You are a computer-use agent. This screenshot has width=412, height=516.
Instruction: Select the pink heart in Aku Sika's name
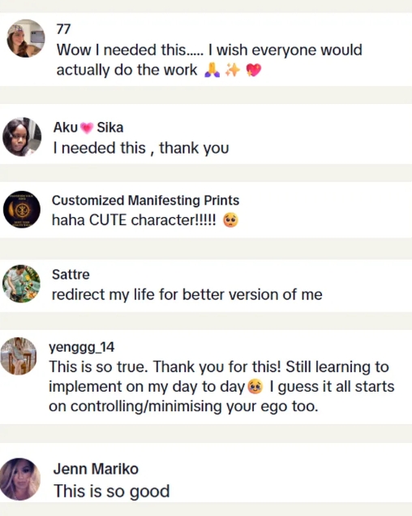point(87,128)
